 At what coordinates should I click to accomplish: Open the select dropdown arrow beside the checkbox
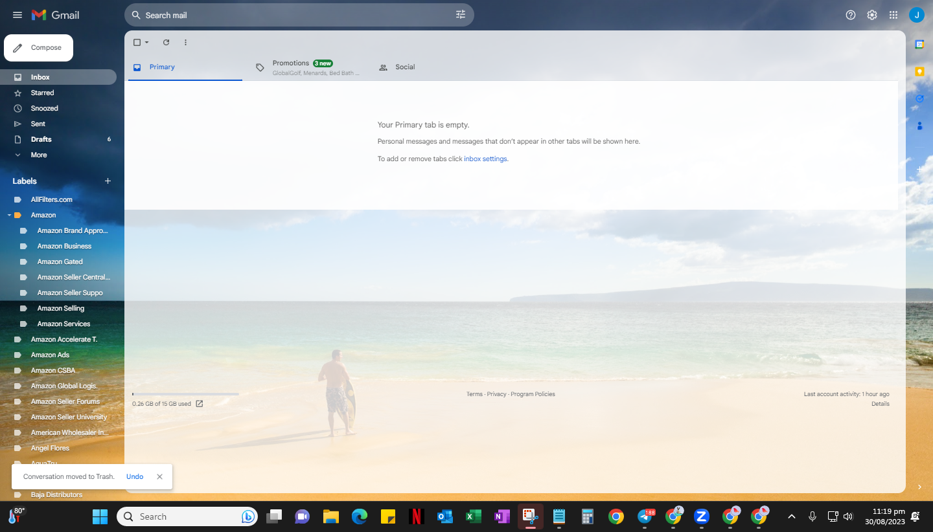coord(146,43)
